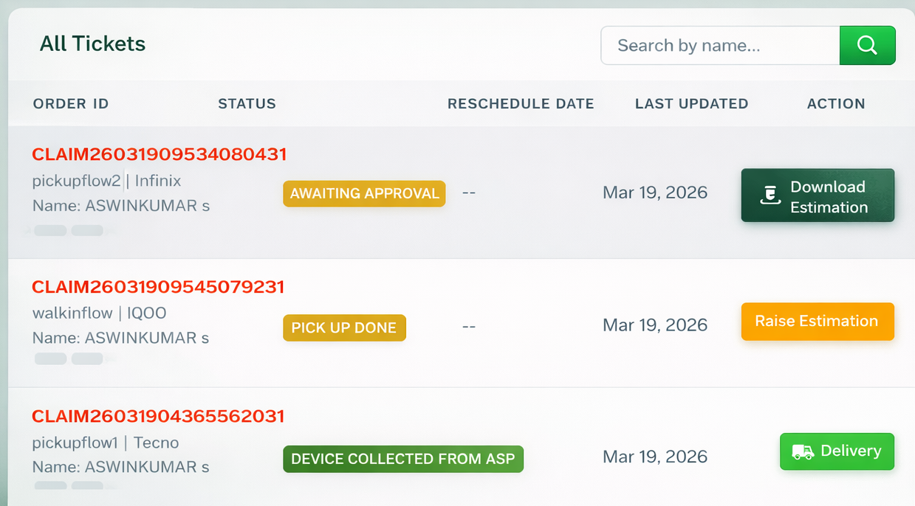Open ticket CLAIM26031909545079231
The height and width of the screenshot is (506, 915).
[157, 287]
